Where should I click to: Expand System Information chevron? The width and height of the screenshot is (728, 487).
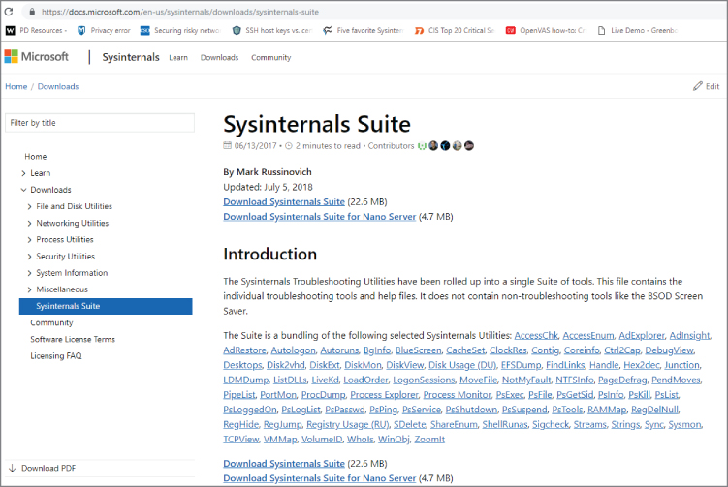[30, 273]
